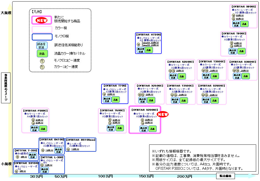Click the NEW badge beside OFISTAR X2000C

pyautogui.click(x=163, y=114)
